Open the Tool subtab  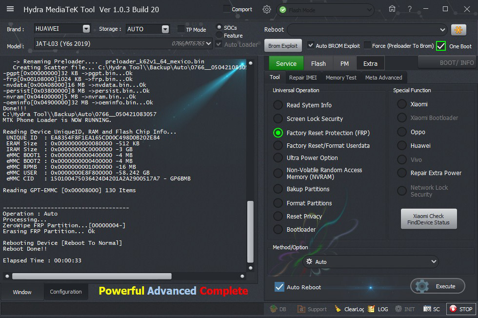tap(275, 77)
